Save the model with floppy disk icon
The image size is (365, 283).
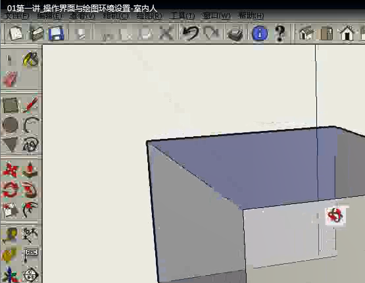pos(56,34)
